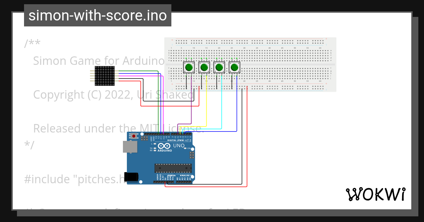
Task: Click the USB connector on the Arduino
Action: (130, 147)
